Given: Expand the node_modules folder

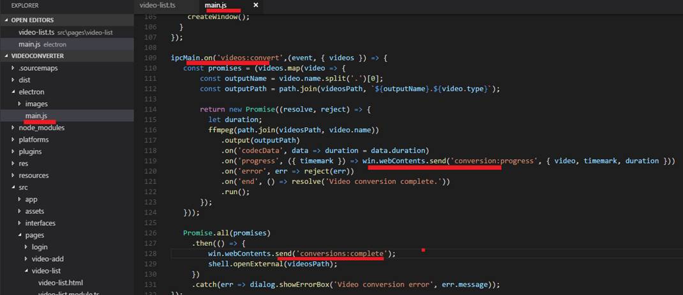Looking at the screenshot, I should (x=41, y=128).
